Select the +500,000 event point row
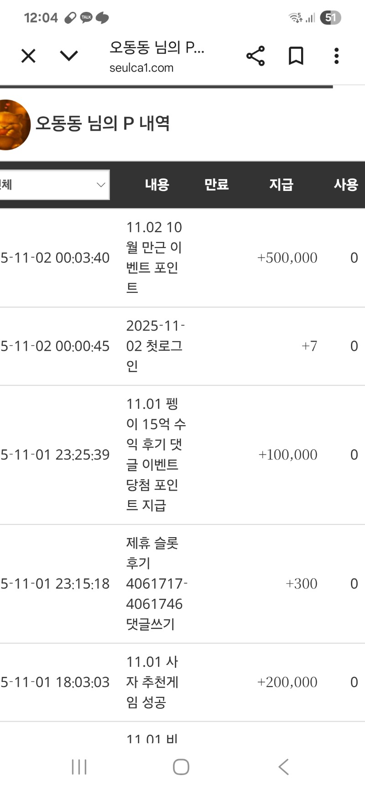365x792 pixels. 182,257
